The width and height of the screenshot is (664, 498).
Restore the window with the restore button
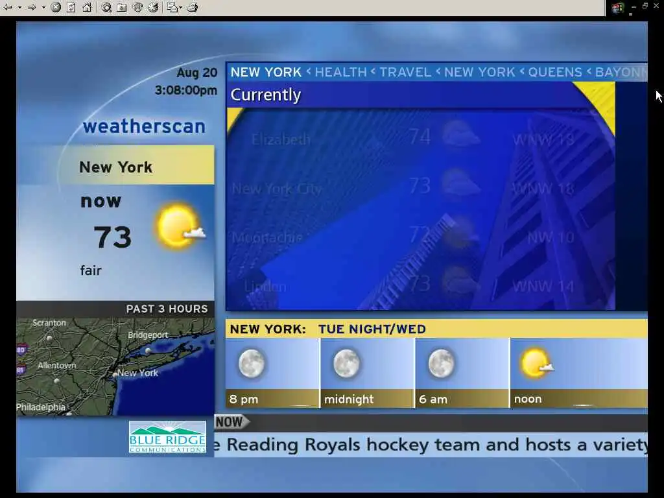click(645, 6)
